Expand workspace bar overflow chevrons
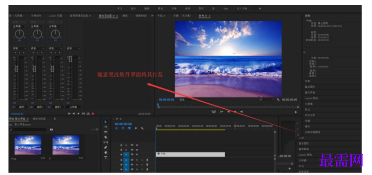372x175 pixels. point(260,8)
